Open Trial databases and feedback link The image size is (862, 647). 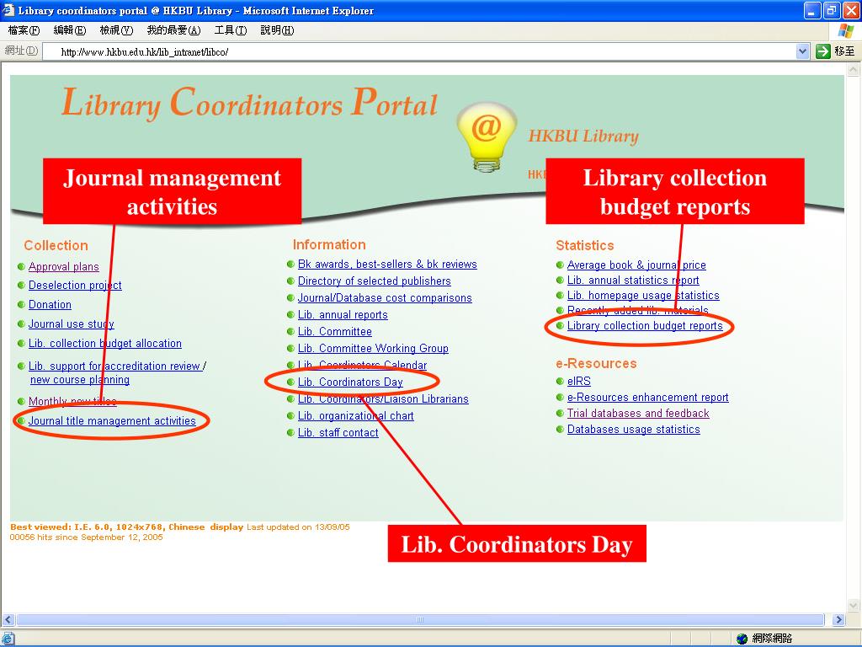coord(638,413)
